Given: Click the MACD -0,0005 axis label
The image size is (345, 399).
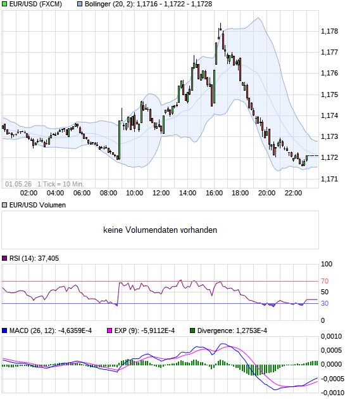Looking at the screenshot, I should pos(331,379).
